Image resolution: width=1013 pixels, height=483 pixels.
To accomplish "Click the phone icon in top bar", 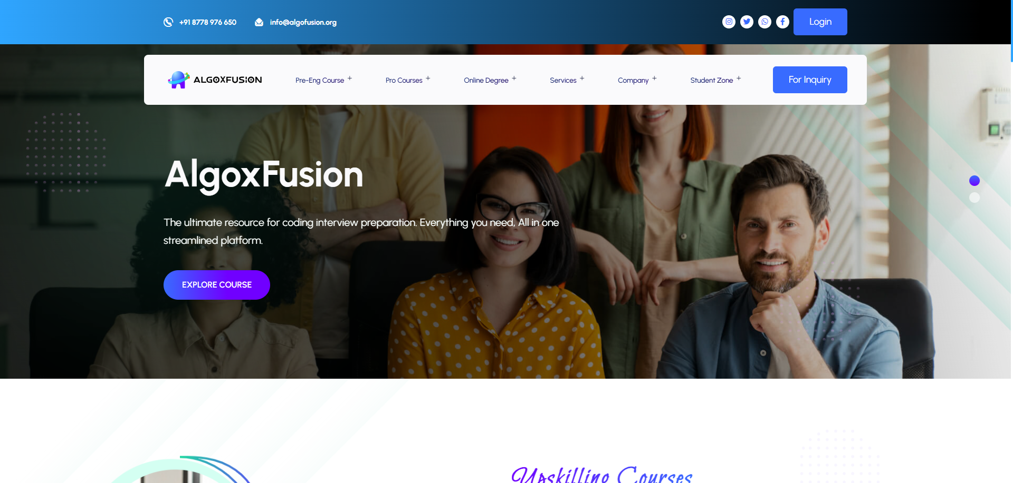I will tap(168, 22).
